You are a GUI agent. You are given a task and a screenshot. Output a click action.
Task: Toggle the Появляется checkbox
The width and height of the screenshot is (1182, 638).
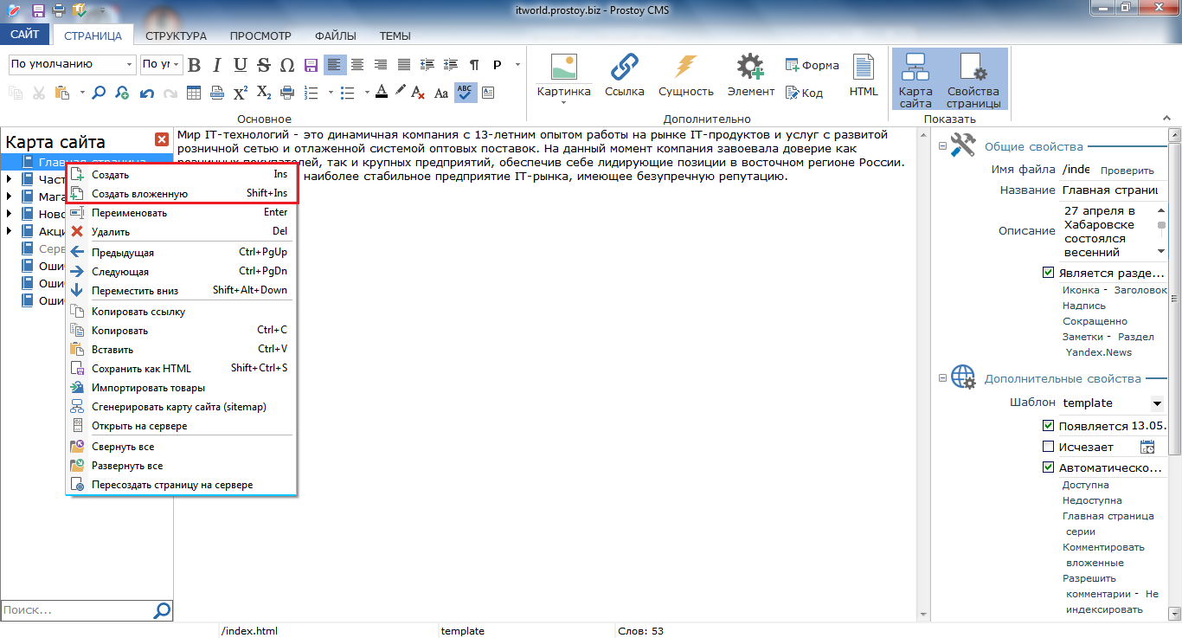1049,426
